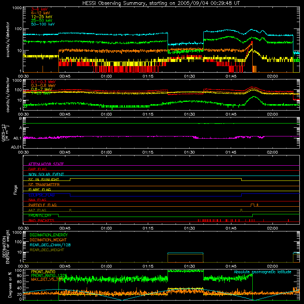The height and width of the screenshot is (304, 304).
Task: Select the NON_SOLAR_EVENT flag label
Action: point(46,174)
